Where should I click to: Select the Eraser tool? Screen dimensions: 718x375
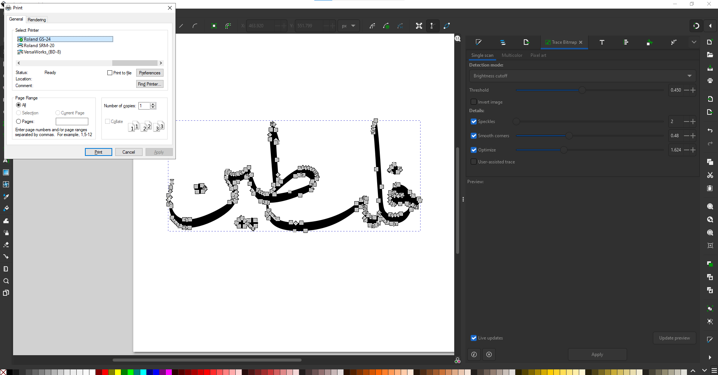click(x=6, y=245)
